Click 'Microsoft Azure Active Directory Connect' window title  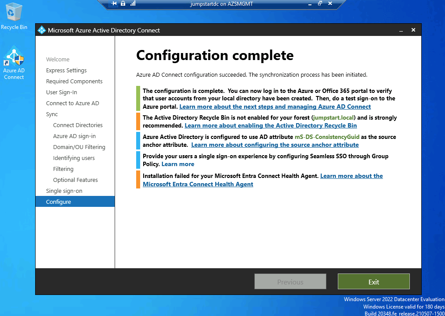104,30
